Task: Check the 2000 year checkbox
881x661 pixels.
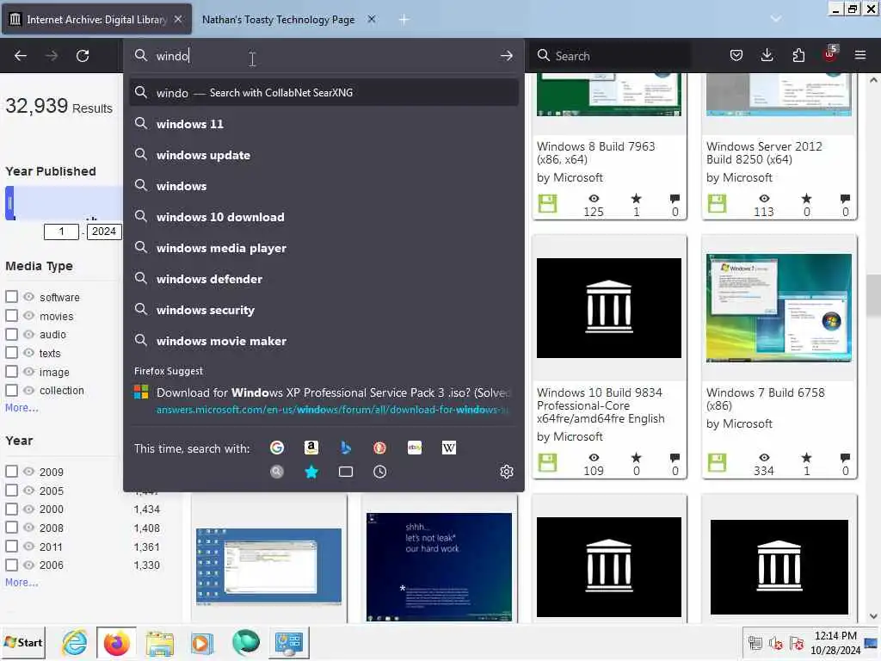Action: pos(11,509)
